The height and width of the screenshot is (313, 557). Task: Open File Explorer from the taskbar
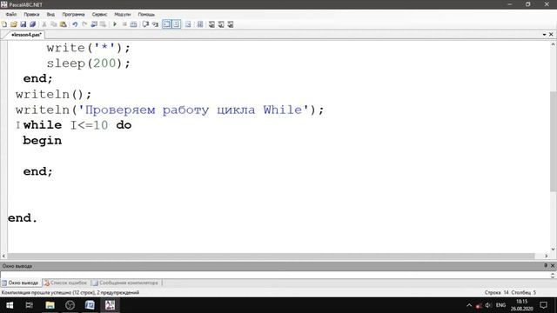[50, 305]
